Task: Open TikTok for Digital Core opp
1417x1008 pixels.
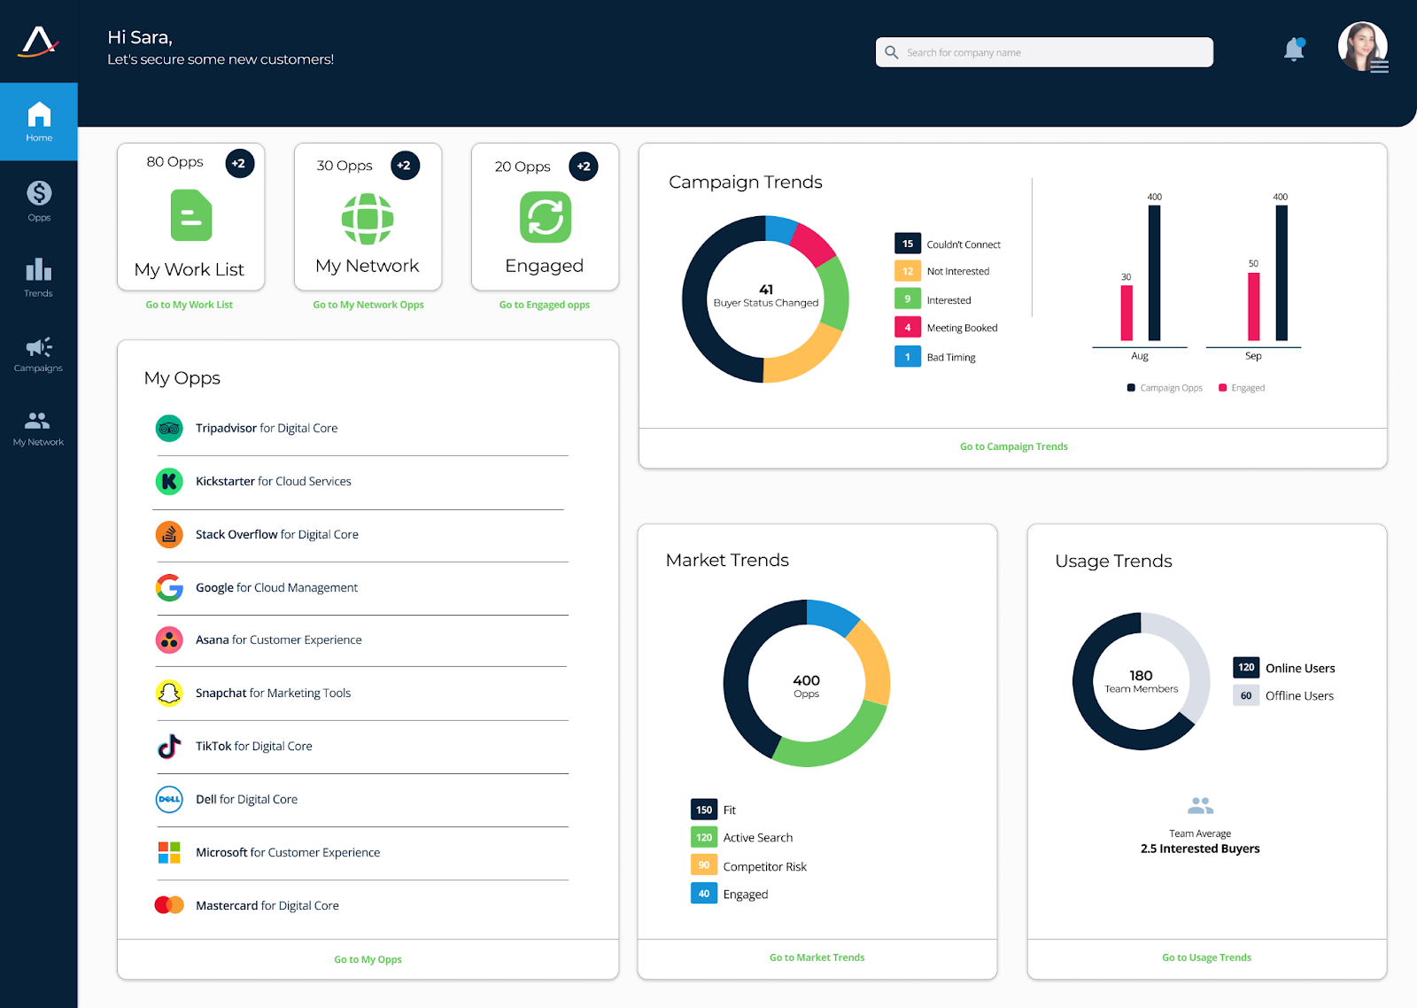Action: (x=254, y=746)
